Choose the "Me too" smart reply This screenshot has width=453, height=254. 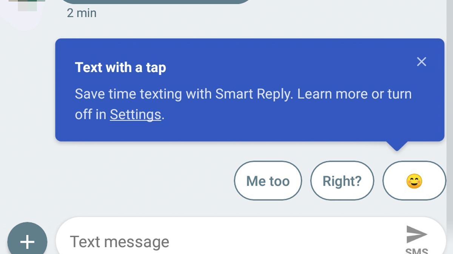point(268,181)
